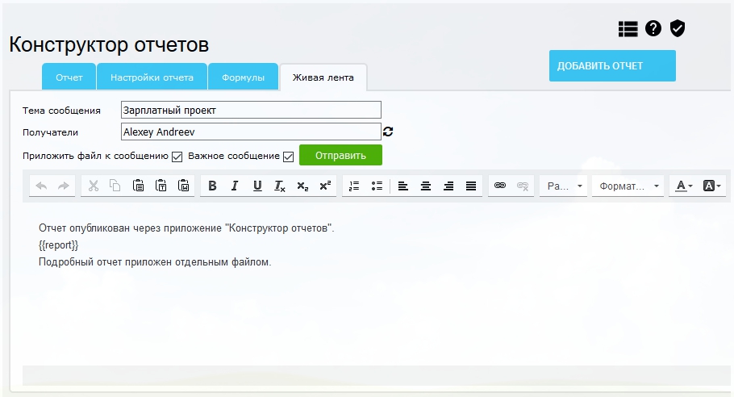Screen dimensions: 734x397
Task: Switch to the Формулы tab
Action: tap(243, 78)
